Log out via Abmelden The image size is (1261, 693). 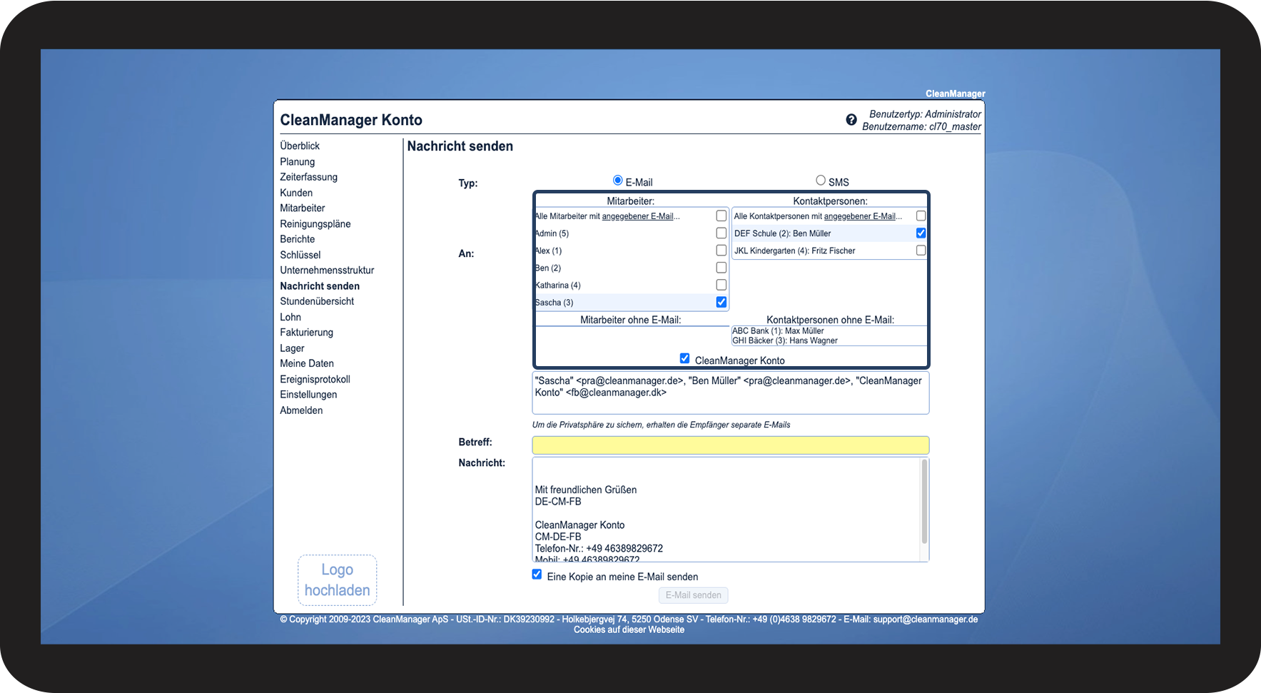coord(301,410)
